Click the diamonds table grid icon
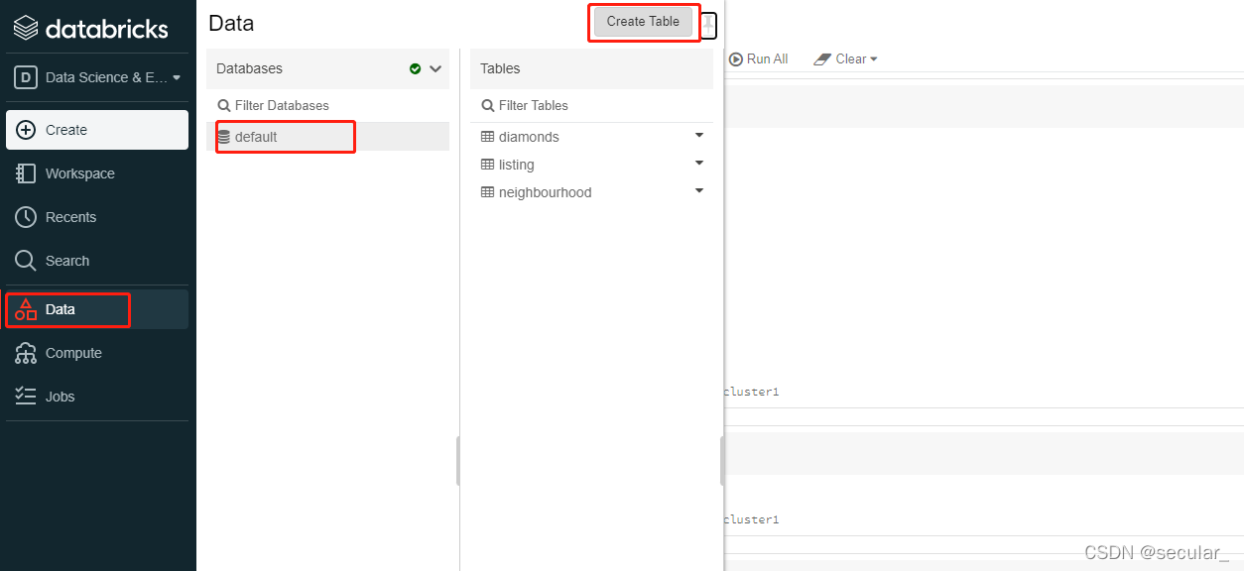Screen dimensions: 1244x571 tap(487, 137)
